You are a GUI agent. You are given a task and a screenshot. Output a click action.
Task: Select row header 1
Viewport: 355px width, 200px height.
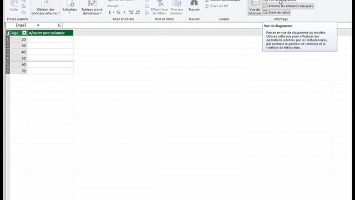click(8, 39)
